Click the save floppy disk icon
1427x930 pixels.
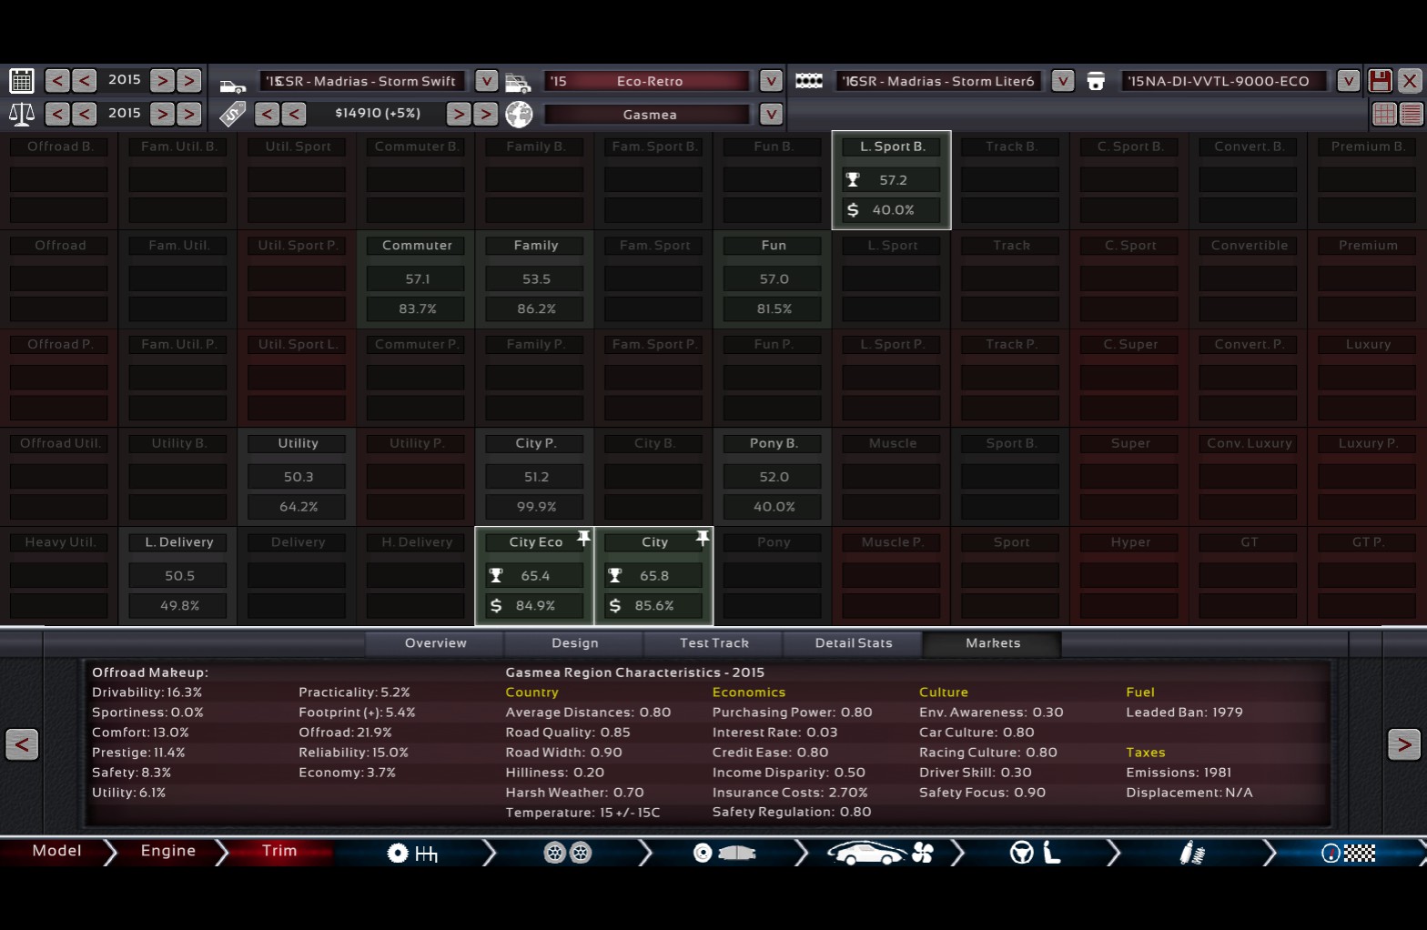[x=1380, y=81]
